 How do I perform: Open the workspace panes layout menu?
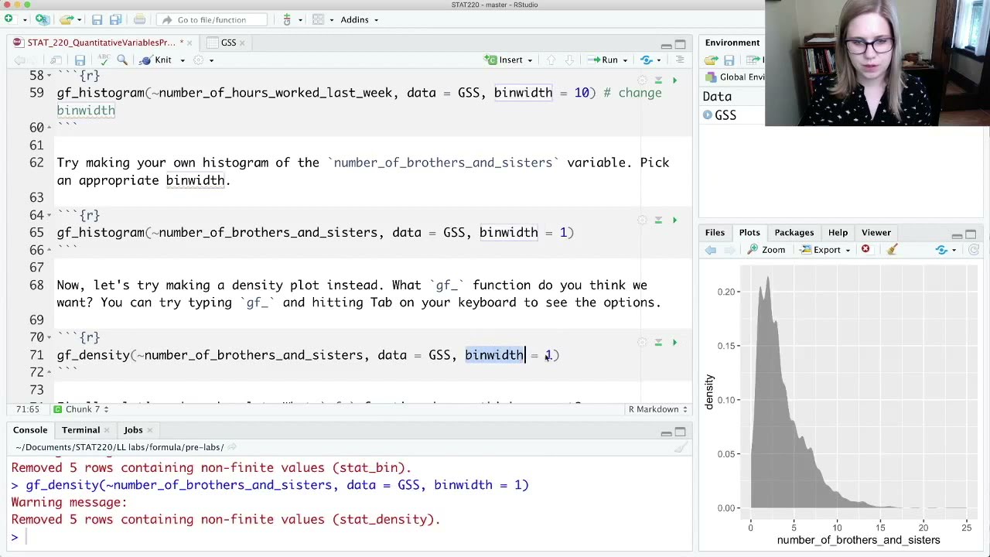tap(322, 19)
